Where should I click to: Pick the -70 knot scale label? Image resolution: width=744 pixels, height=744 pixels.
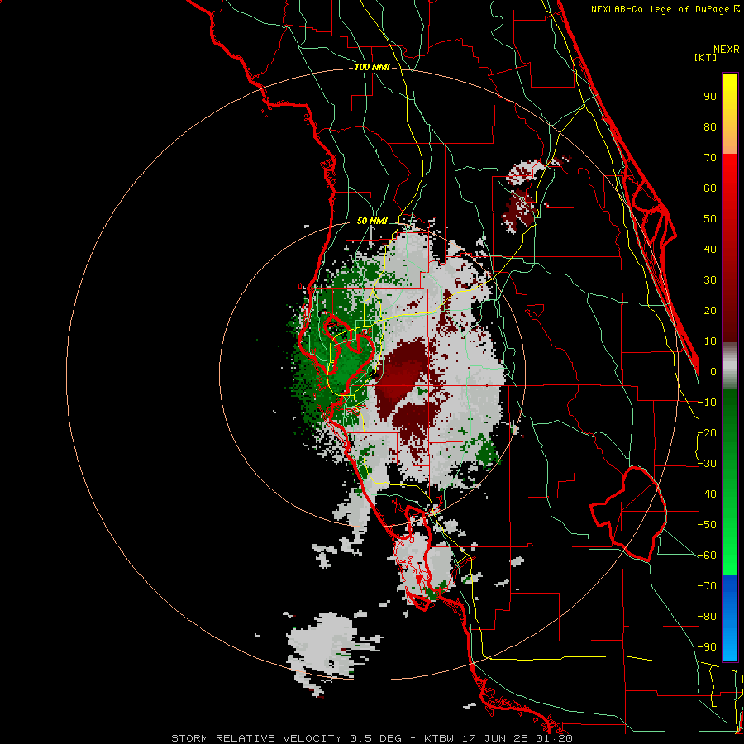coord(707,586)
